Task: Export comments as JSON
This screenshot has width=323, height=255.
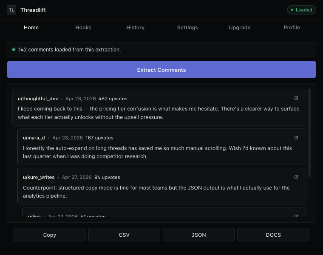Action: click(x=199, y=235)
